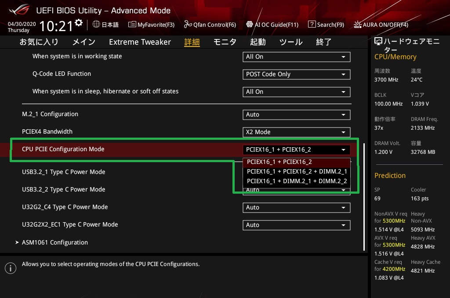Select USB3.2_2 Type C Power Mode label
This screenshot has height=298, width=450.
click(63, 189)
